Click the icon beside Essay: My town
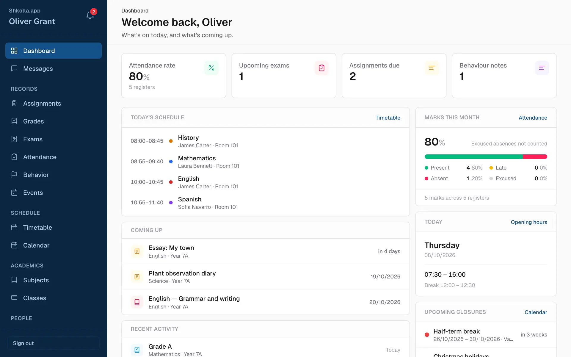The image size is (571, 357). pos(137,251)
